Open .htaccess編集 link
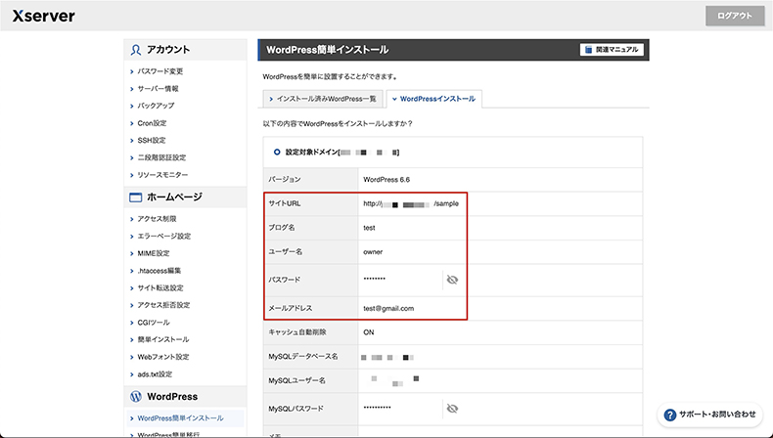Viewport: 773px width, 438px height. [x=159, y=271]
